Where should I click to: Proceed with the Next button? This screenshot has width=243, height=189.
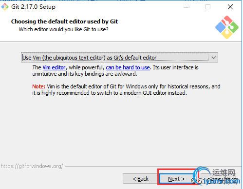pos(176,179)
